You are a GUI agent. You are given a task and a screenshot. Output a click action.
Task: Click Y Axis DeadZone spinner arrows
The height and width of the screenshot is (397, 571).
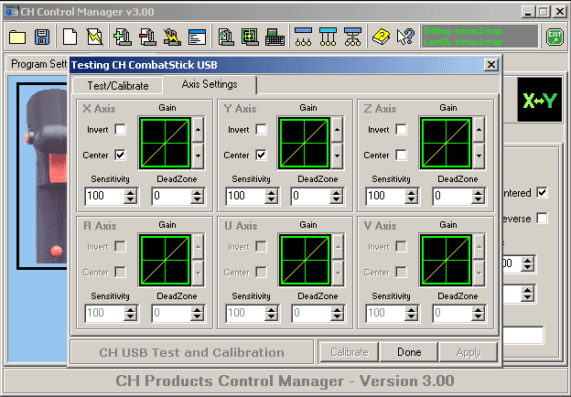[337, 196]
